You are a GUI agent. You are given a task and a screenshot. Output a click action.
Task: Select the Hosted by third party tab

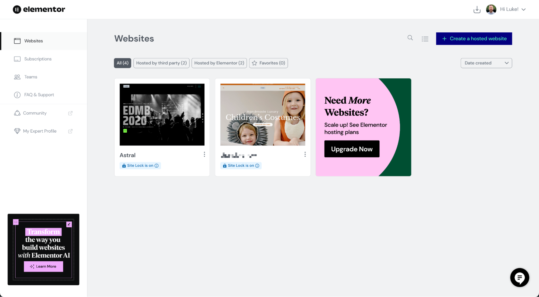161,63
